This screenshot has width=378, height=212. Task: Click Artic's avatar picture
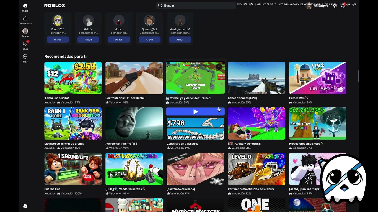pos(119,20)
